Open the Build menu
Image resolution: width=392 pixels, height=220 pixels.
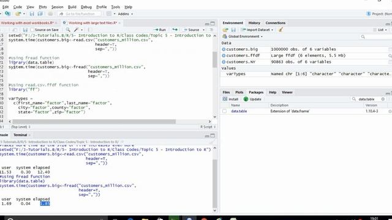72,7
